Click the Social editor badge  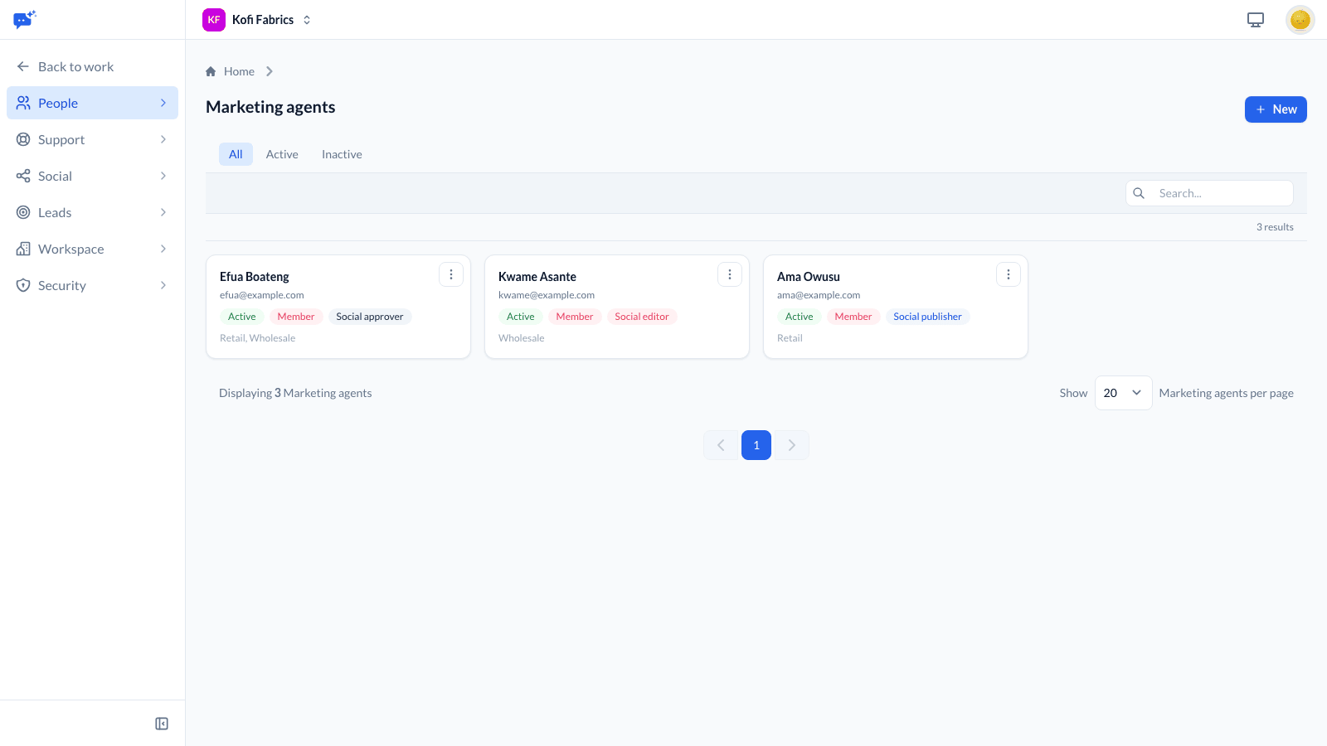[642, 317]
